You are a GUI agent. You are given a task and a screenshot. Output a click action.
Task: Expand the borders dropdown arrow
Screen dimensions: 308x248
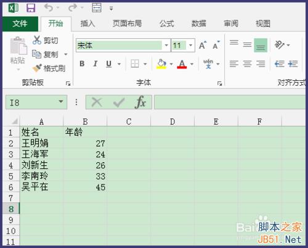click(145, 64)
